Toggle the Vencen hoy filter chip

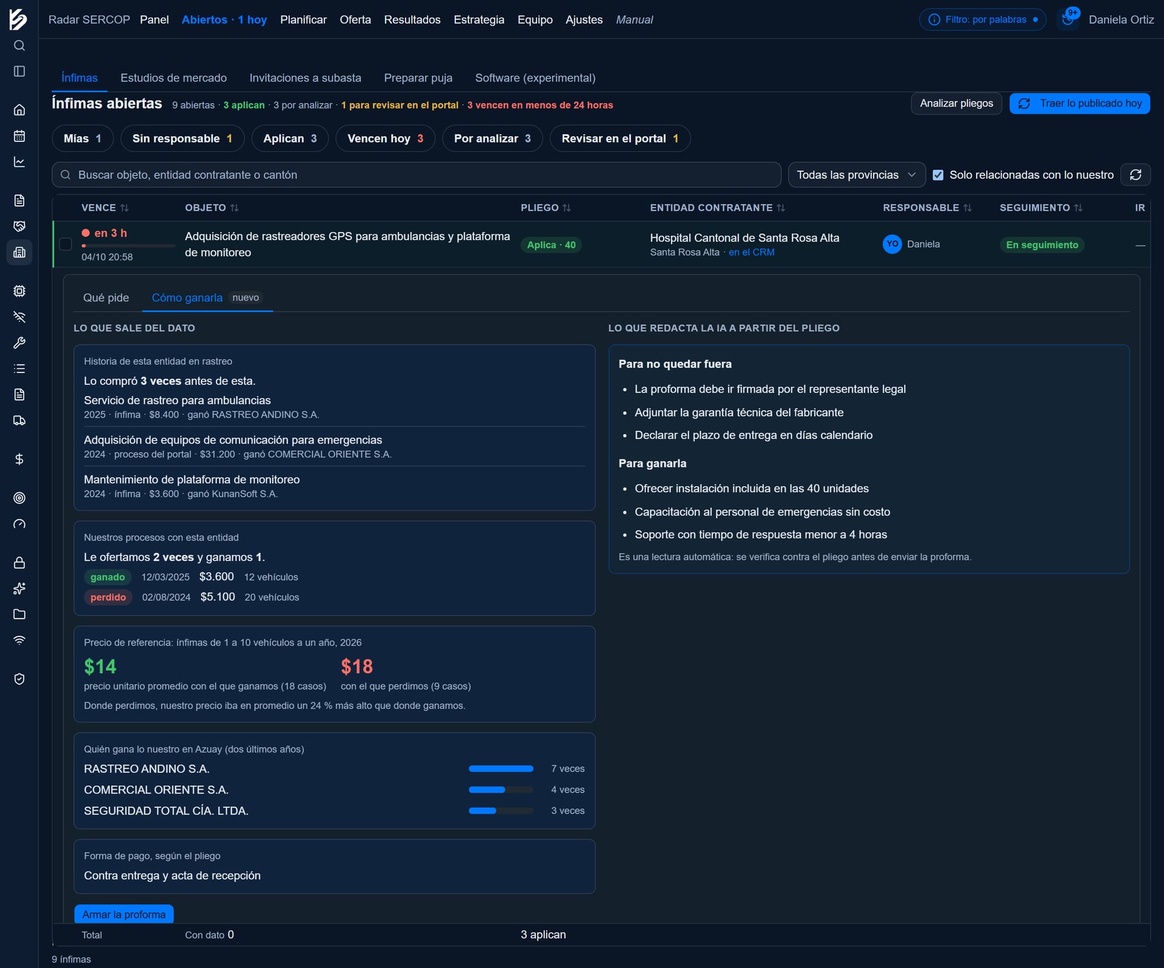[385, 138]
